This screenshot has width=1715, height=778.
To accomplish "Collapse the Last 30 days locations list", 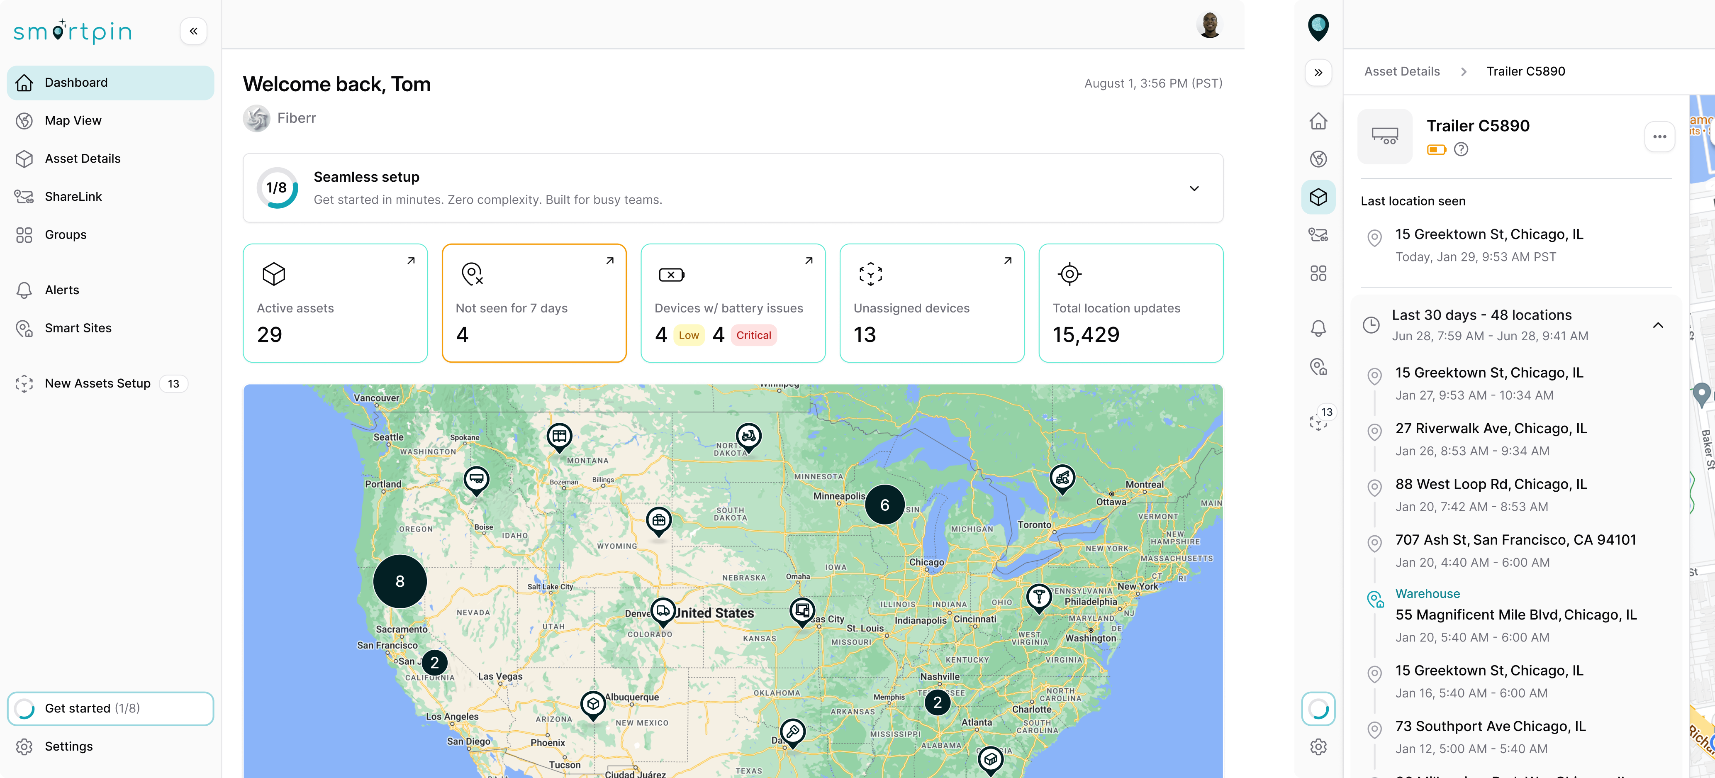I will [x=1658, y=325].
